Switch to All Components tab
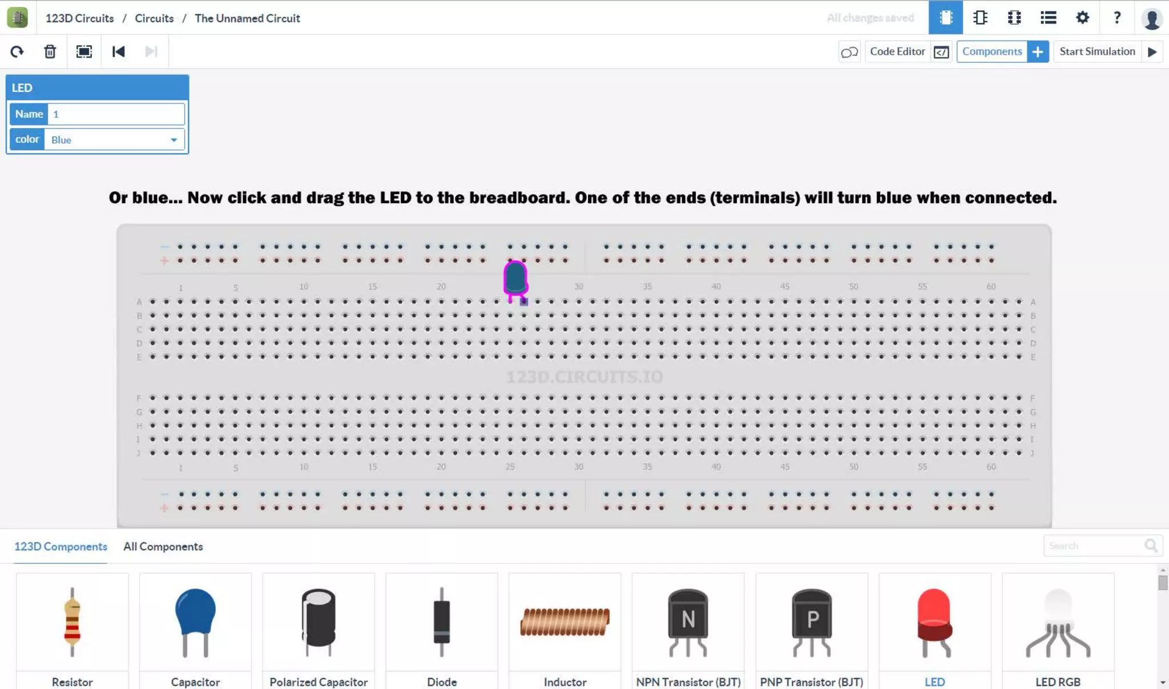Image resolution: width=1169 pixels, height=689 pixels. pos(163,546)
